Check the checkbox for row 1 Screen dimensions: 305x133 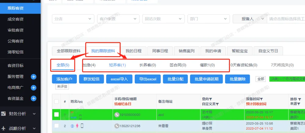pos(56,115)
